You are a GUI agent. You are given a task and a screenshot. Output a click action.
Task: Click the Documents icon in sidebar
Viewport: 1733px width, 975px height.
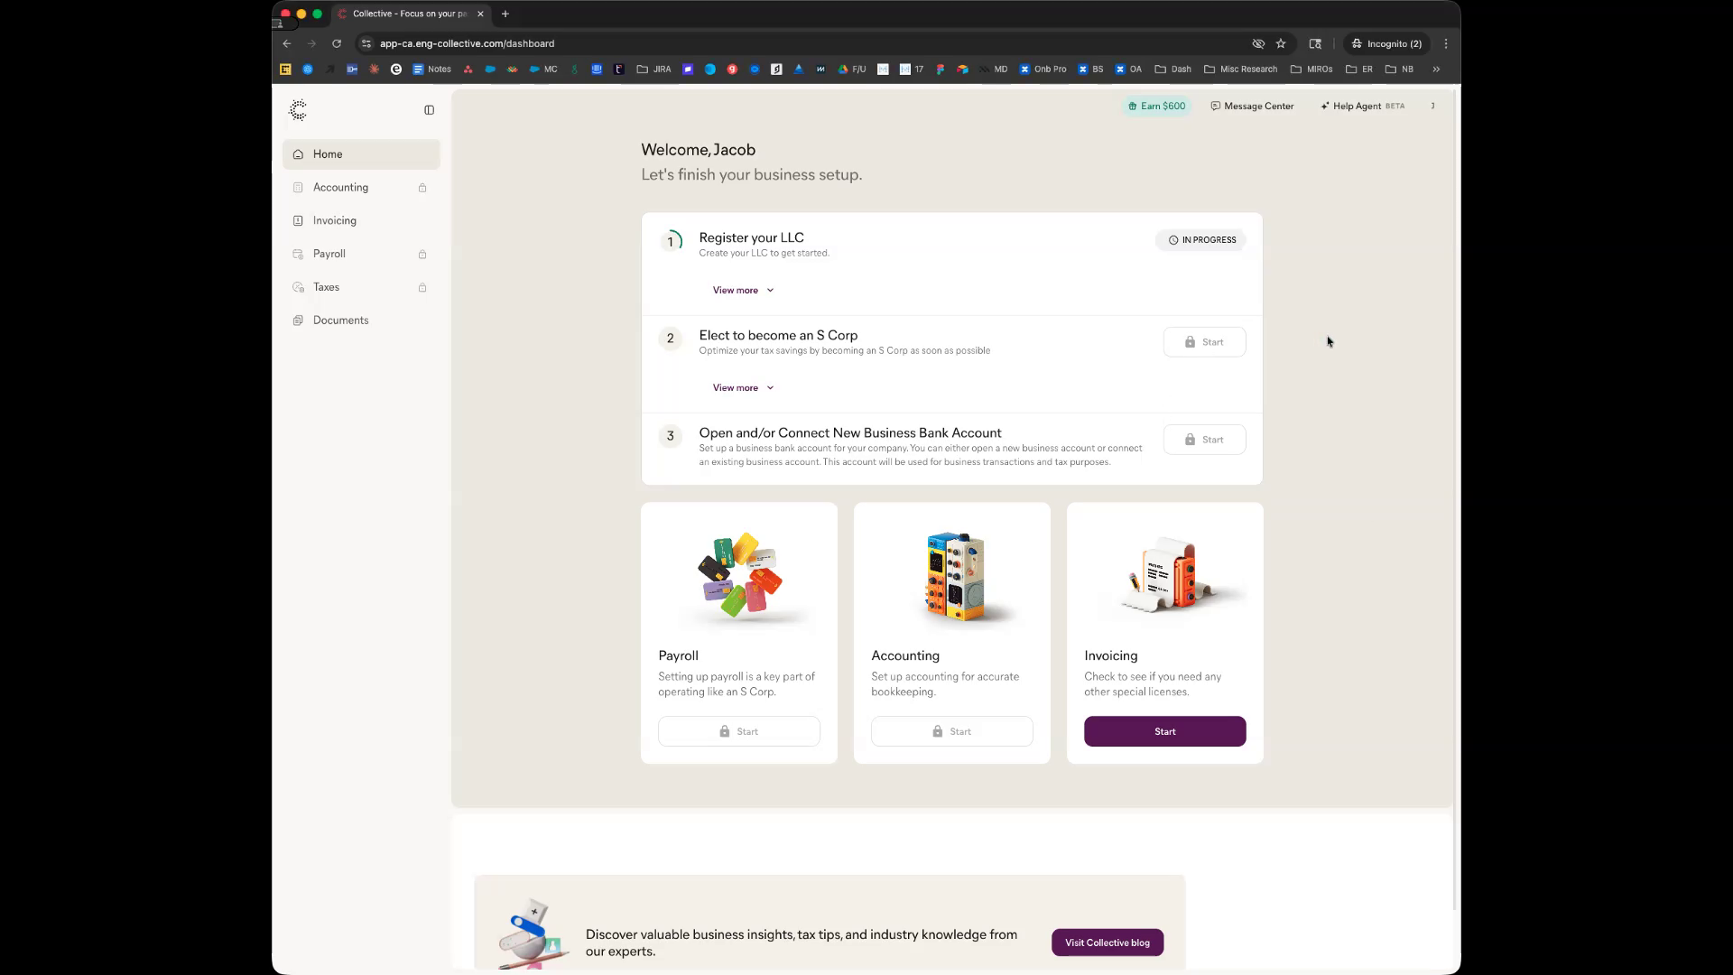(298, 320)
